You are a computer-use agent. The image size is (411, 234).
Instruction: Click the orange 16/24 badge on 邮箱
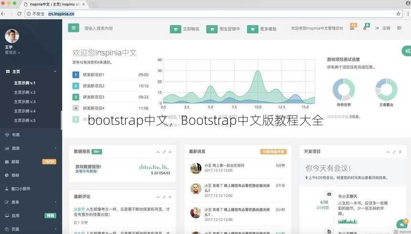pyautogui.click(x=49, y=162)
